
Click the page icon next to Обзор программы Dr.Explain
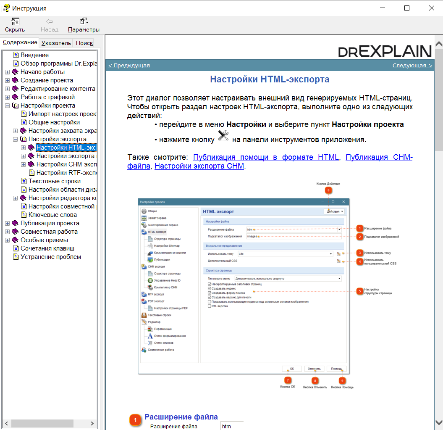point(16,63)
